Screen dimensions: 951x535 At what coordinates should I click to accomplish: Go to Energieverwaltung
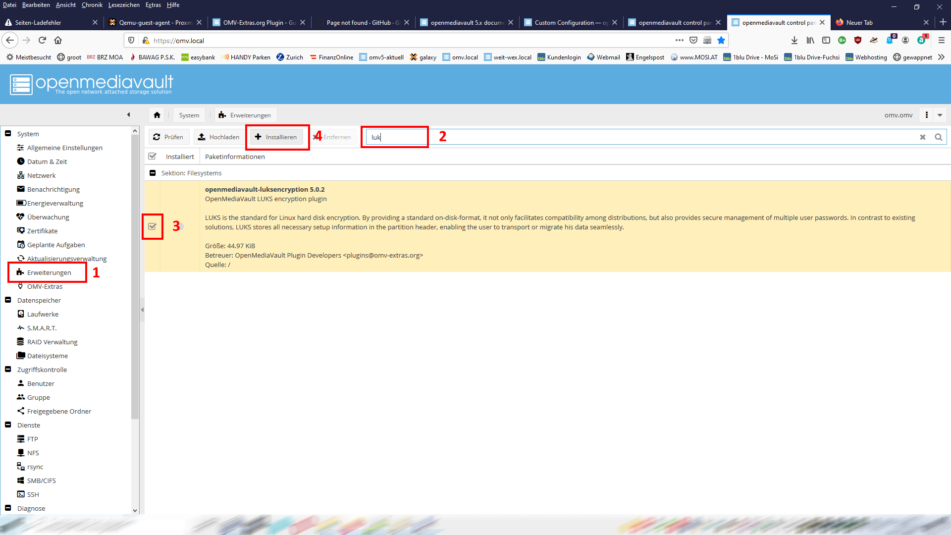click(55, 203)
